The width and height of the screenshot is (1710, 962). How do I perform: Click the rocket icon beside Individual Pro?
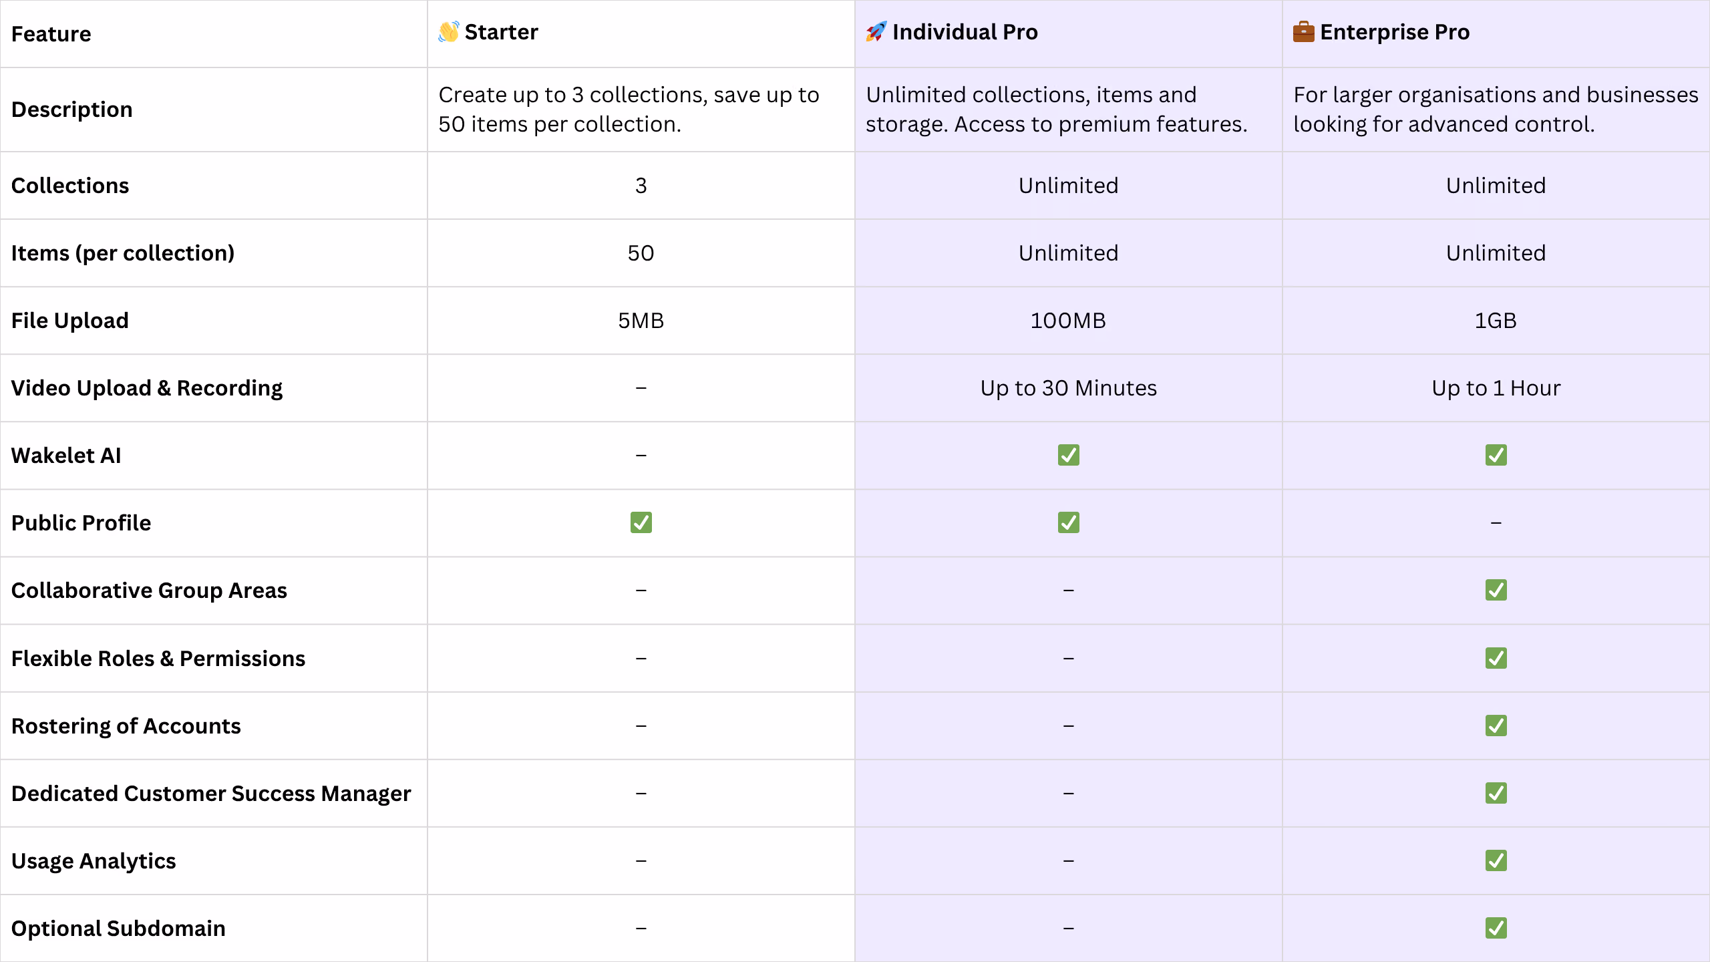pos(876,31)
